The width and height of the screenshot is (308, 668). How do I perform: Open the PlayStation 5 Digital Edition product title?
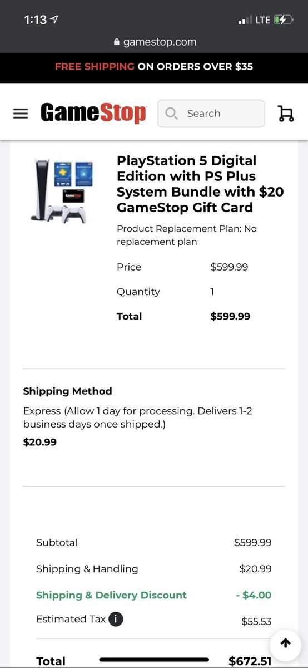pyautogui.click(x=200, y=184)
